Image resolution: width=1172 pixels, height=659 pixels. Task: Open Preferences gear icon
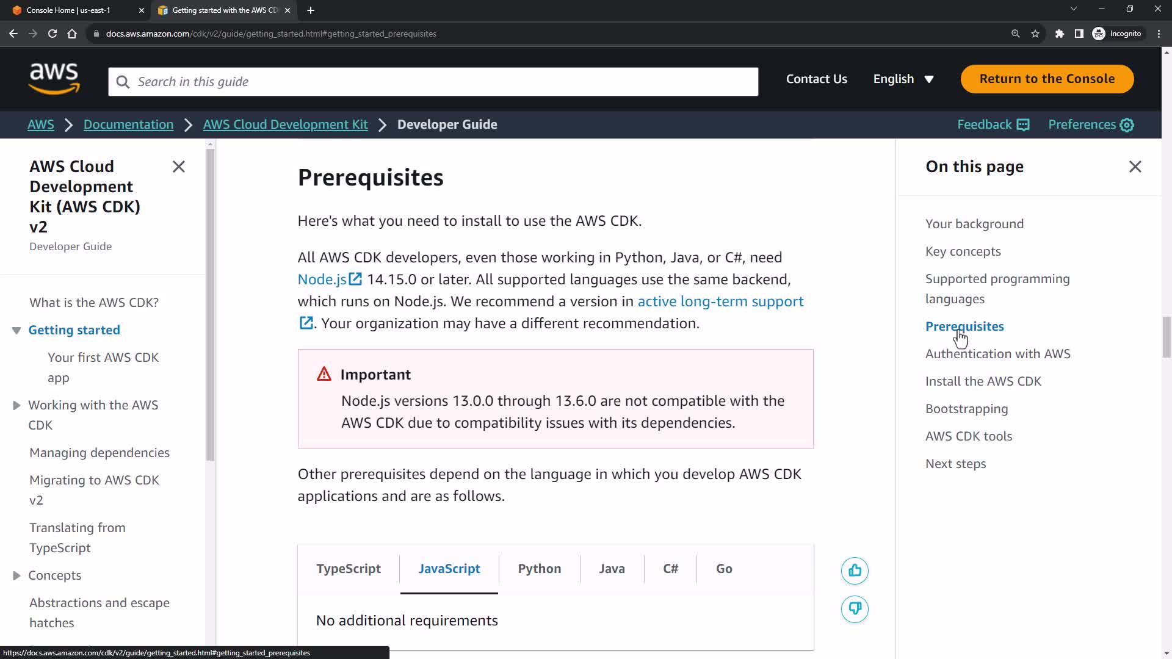[x=1127, y=125]
